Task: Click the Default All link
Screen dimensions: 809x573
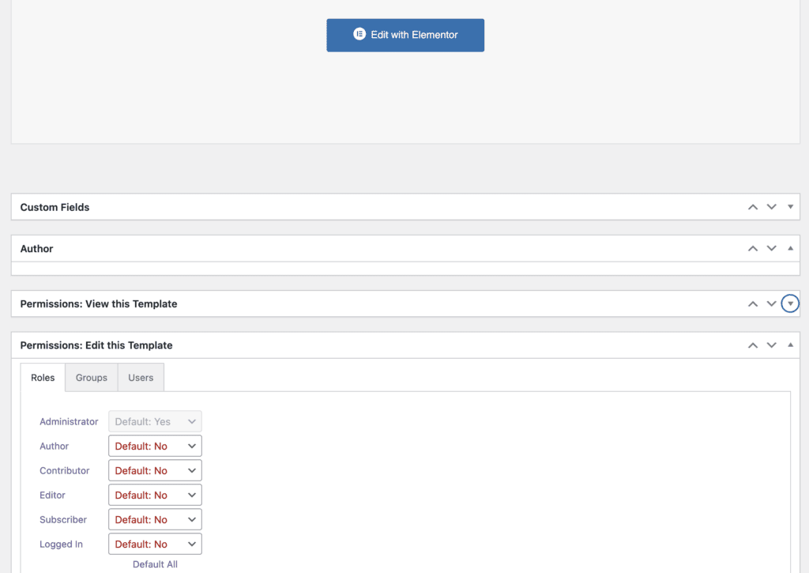Action: click(x=155, y=564)
